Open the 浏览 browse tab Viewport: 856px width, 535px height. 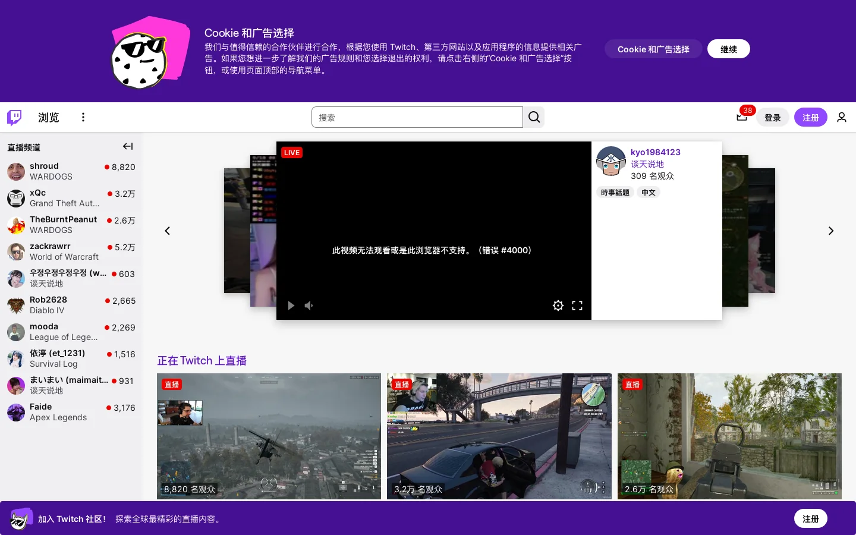tap(49, 117)
